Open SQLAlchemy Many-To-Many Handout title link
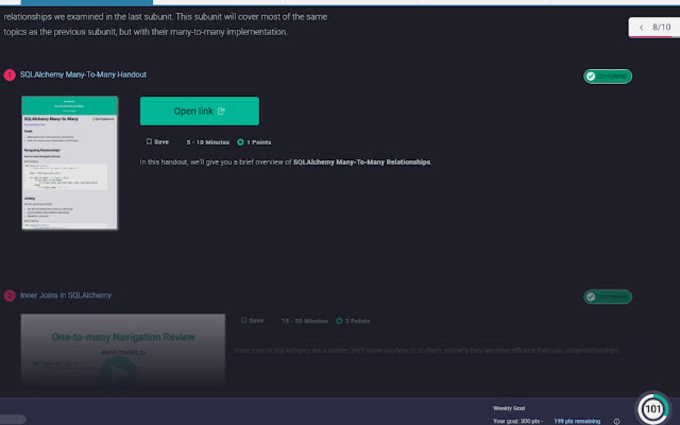680x425 pixels. coord(83,75)
